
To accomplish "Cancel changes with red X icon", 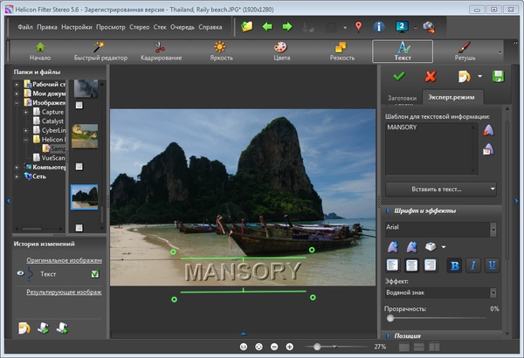I will point(431,76).
